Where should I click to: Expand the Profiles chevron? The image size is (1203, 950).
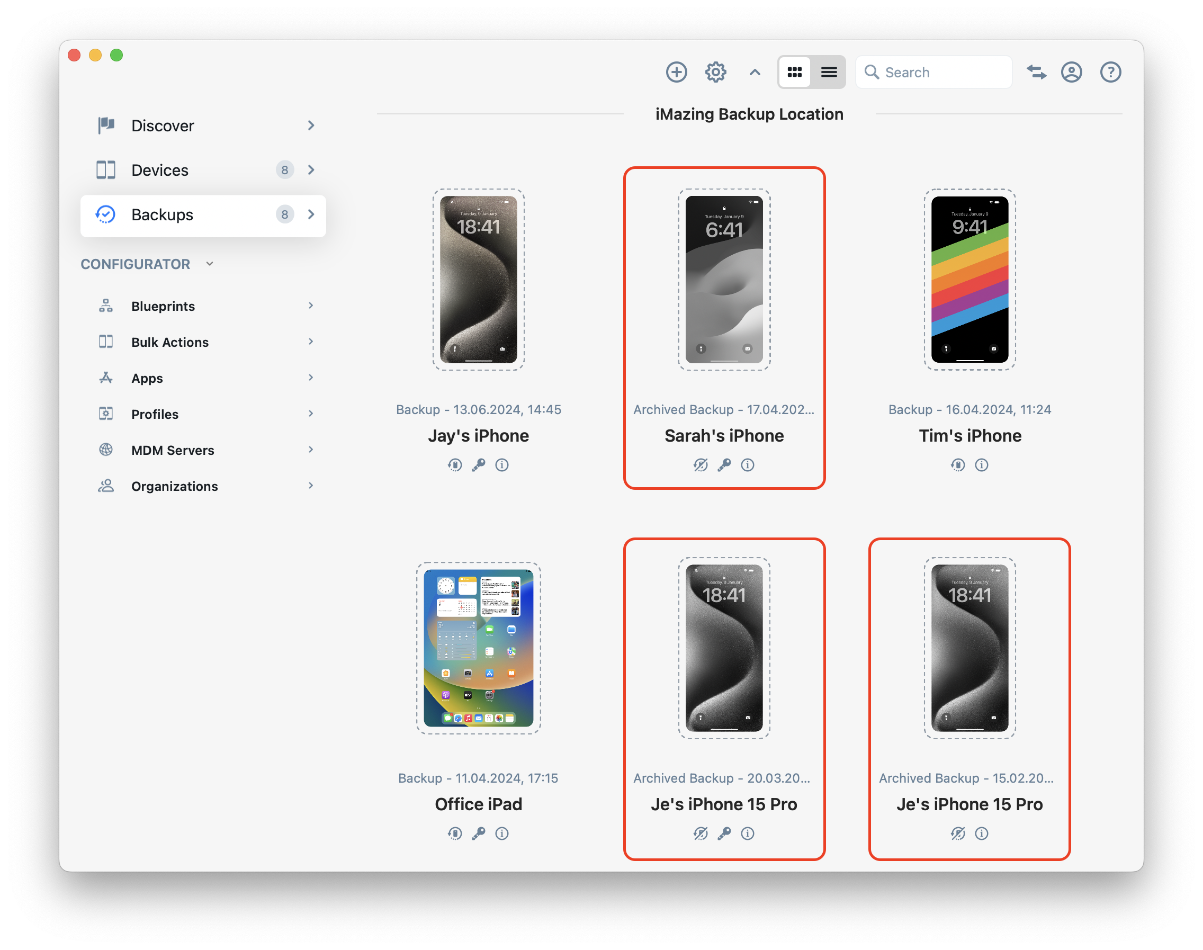point(311,414)
